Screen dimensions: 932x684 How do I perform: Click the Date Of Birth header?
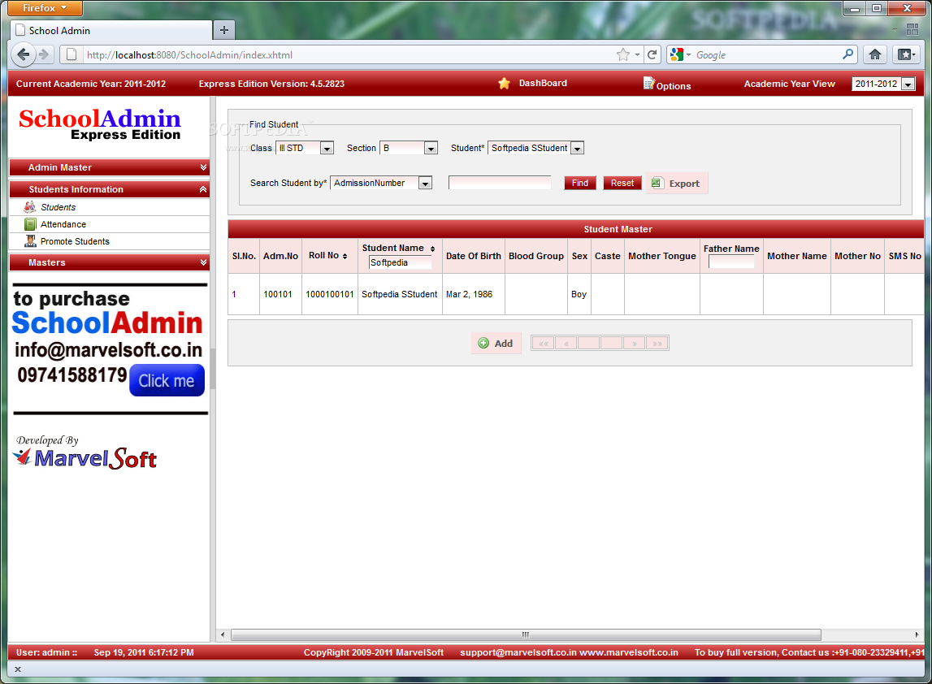[473, 256]
